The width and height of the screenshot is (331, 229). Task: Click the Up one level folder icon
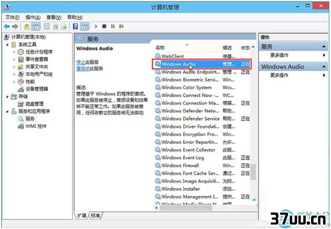(x=26, y=26)
